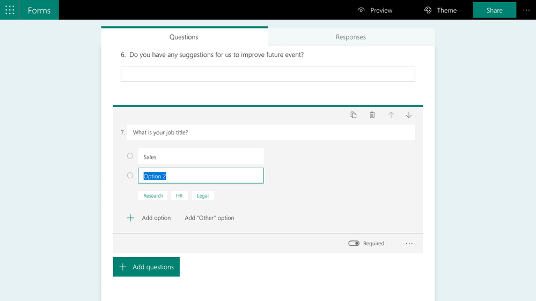Click the Forms app title
The image size is (536, 301).
coord(39,10)
